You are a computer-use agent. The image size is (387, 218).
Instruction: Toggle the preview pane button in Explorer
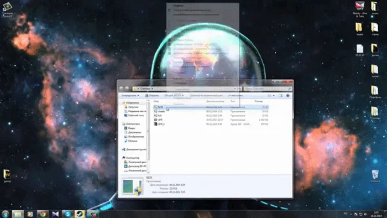pyautogui.click(x=281, y=96)
